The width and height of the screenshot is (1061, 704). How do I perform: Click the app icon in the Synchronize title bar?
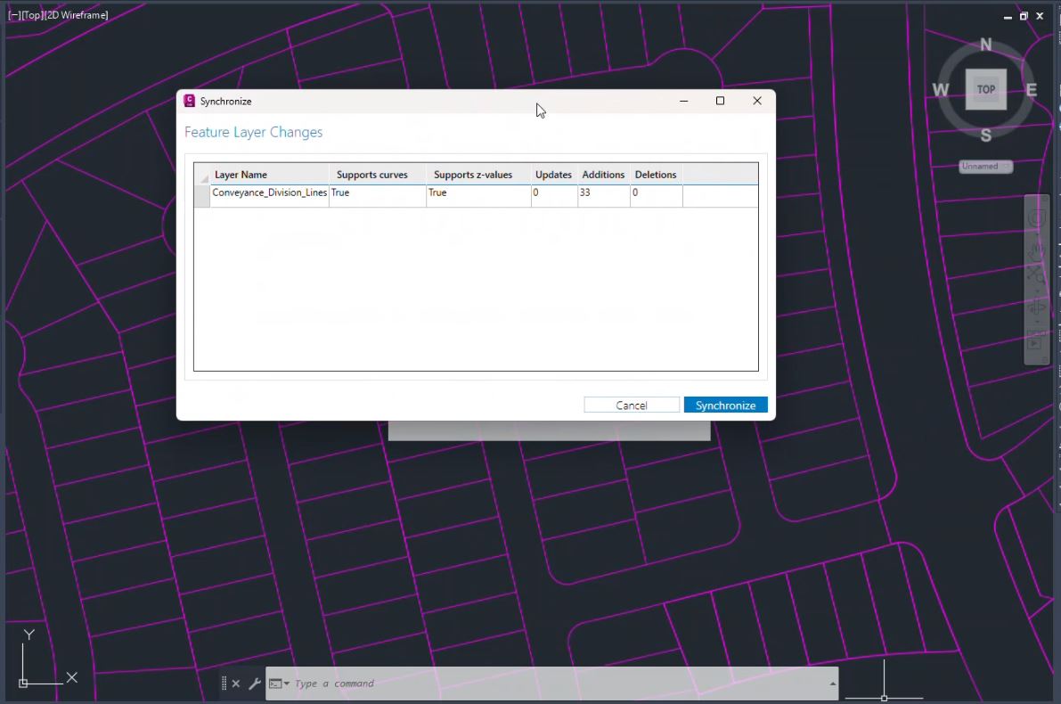(x=189, y=101)
